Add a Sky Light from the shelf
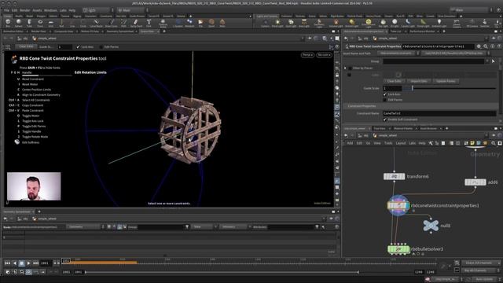 point(383,23)
